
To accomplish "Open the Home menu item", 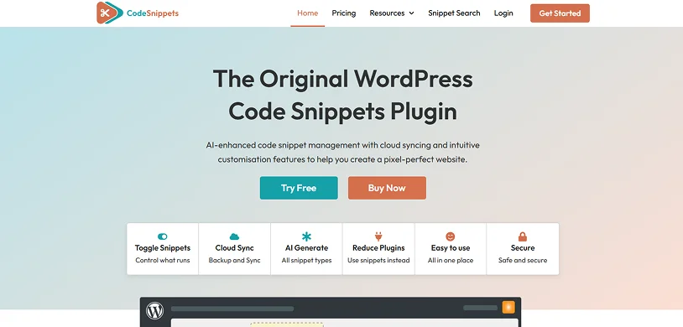I will click(x=308, y=13).
